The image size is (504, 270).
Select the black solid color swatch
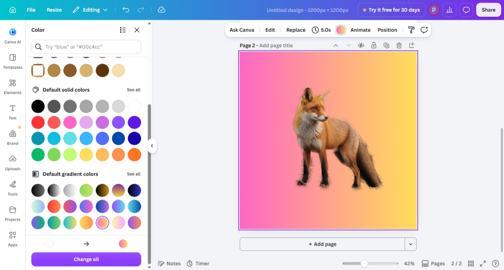(x=38, y=106)
